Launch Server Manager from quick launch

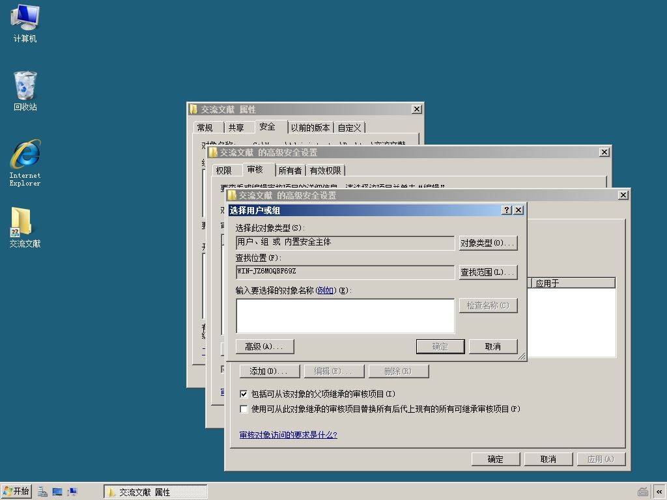pos(42,492)
